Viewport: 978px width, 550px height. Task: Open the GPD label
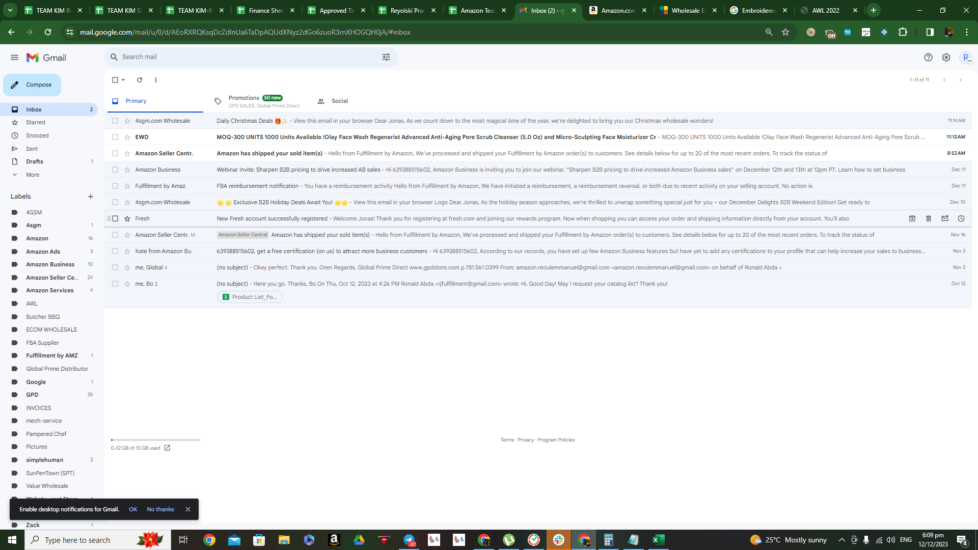click(x=32, y=395)
